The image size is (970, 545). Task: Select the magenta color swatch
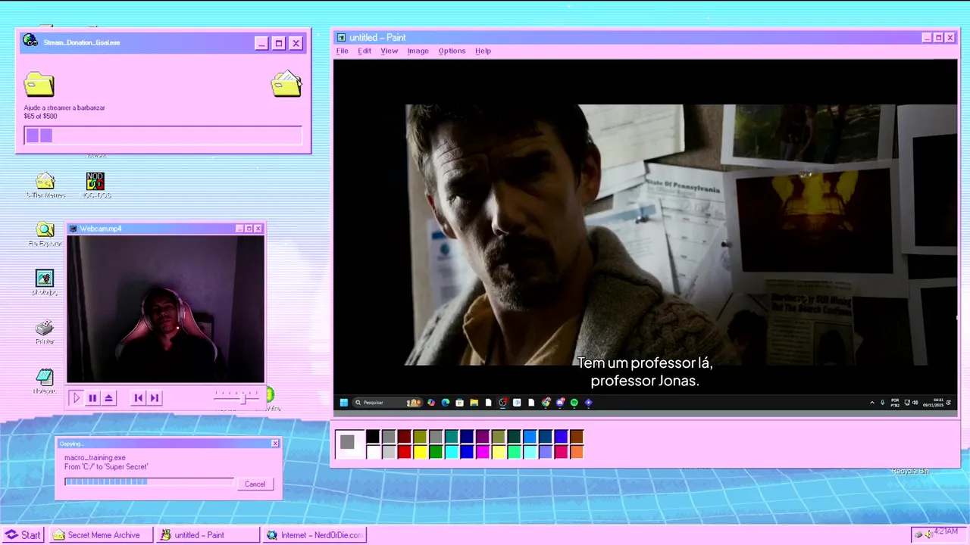pos(483,452)
